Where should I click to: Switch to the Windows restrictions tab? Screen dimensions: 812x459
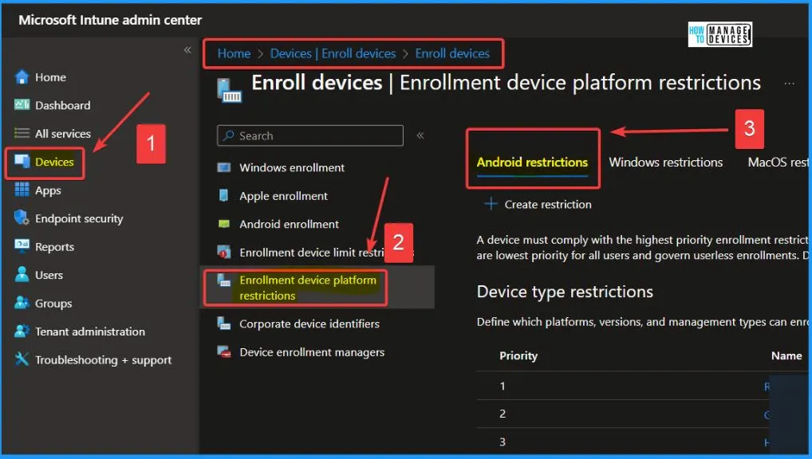[665, 162]
